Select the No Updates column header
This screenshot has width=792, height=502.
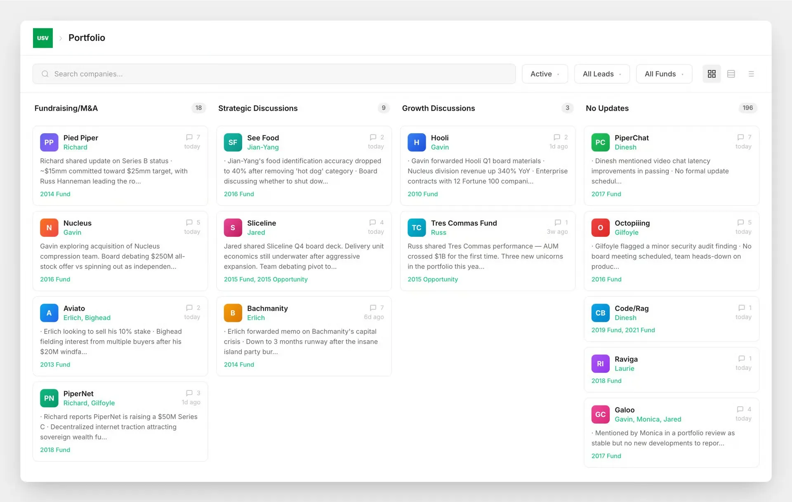point(607,108)
